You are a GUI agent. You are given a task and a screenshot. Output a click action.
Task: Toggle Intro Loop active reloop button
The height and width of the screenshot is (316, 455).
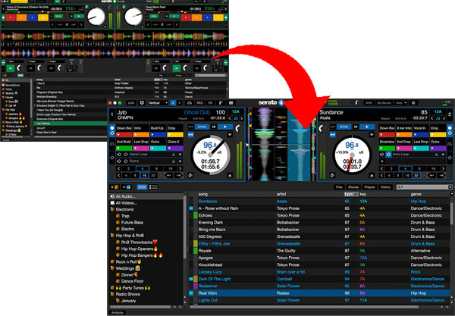pos(388,155)
